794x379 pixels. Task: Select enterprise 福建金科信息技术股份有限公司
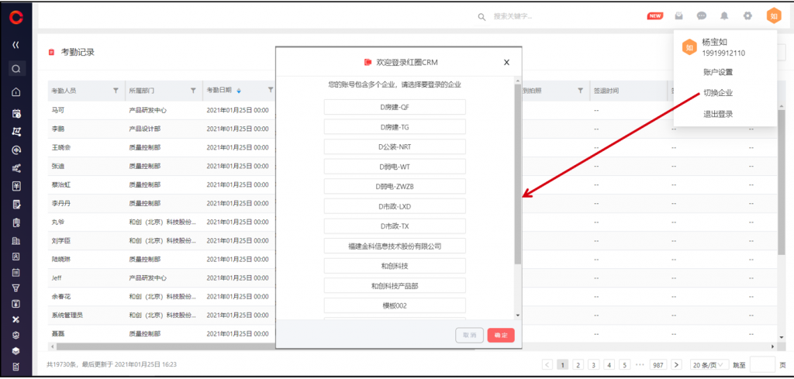[x=395, y=246]
